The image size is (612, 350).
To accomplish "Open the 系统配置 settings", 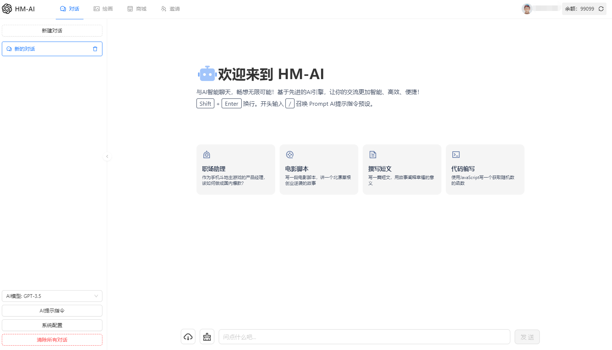I will tap(52, 325).
